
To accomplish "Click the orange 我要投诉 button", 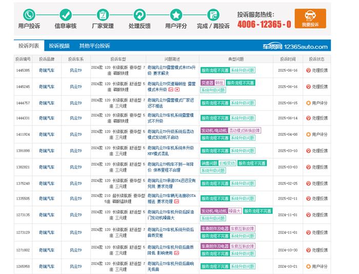I will pos(310,19).
